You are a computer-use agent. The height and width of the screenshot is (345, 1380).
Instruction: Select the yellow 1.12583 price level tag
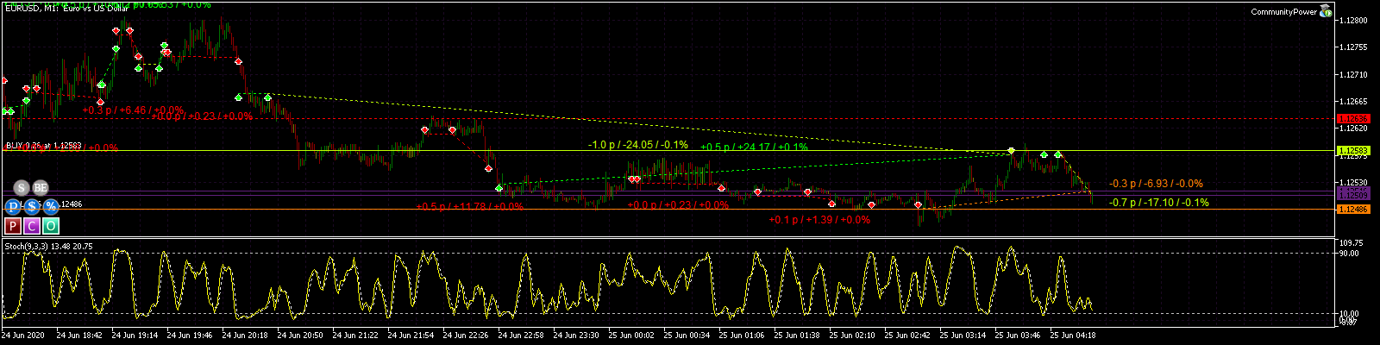1352,151
